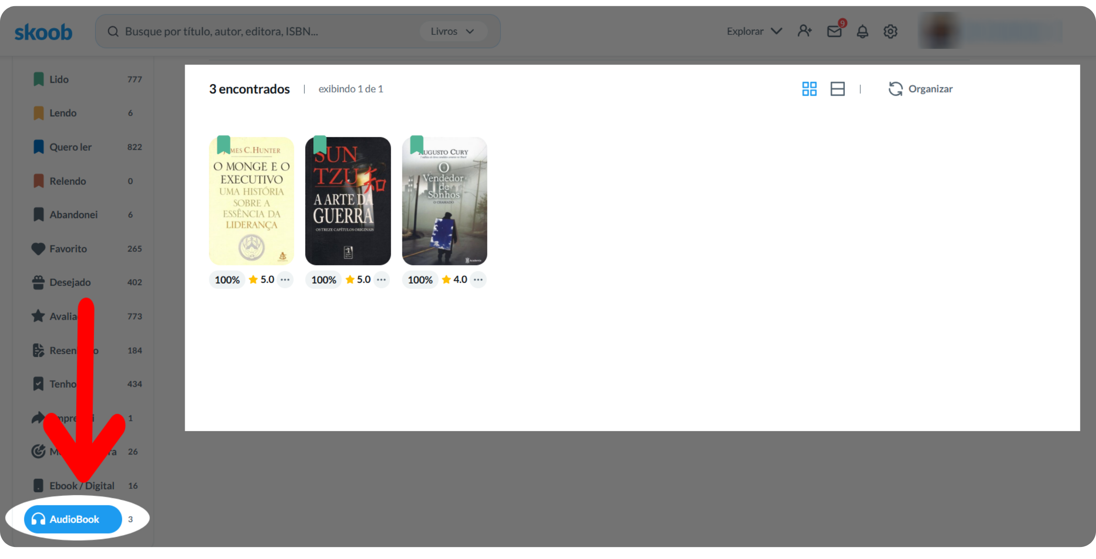This screenshot has height=559, width=1096.
Task: Click the 5.0 star rating of O Monge e o Executivo
Action: click(x=262, y=279)
